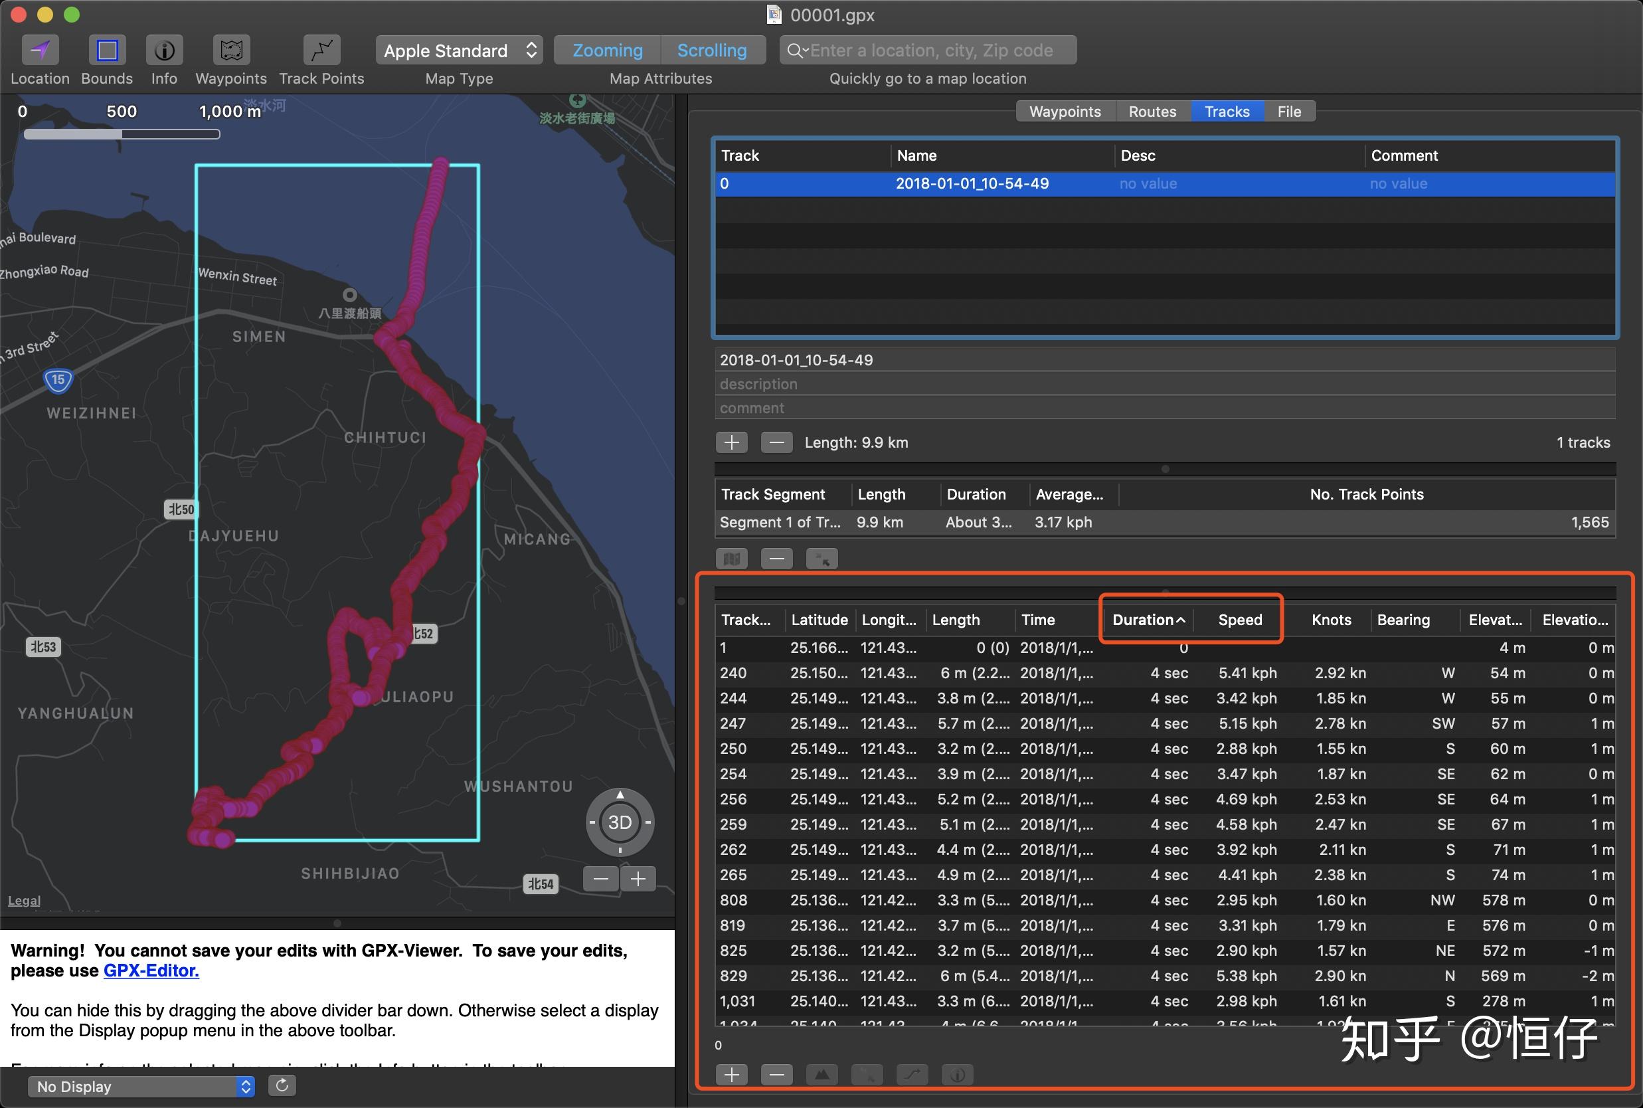Image resolution: width=1643 pixels, height=1108 pixels.
Task: Select the Bounds toolbar icon
Action: pyautogui.click(x=107, y=50)
